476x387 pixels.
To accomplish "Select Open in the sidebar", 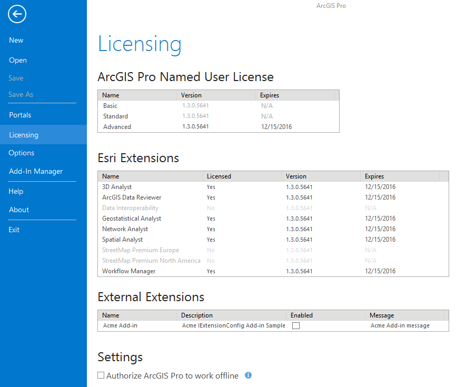I will pos(18,60).
